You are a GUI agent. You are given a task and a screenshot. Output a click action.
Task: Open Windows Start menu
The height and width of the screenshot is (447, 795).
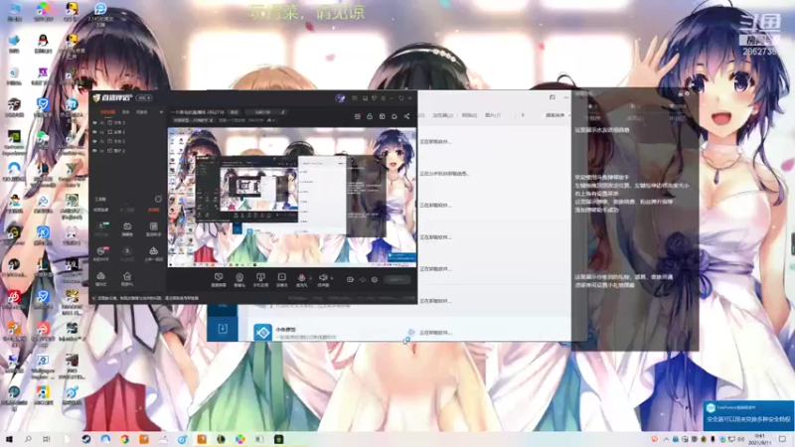[9, 439]
